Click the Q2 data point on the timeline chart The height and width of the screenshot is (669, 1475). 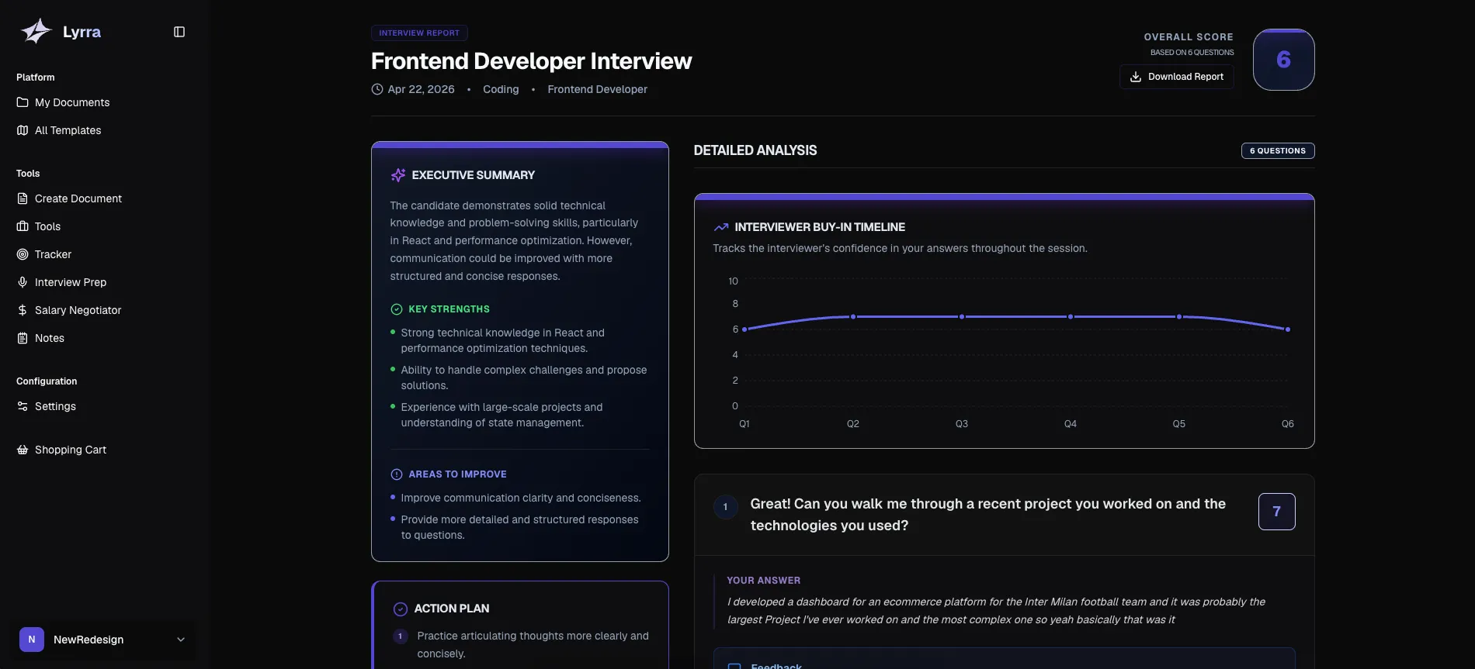pyautogui.click(x=853, y=317)
